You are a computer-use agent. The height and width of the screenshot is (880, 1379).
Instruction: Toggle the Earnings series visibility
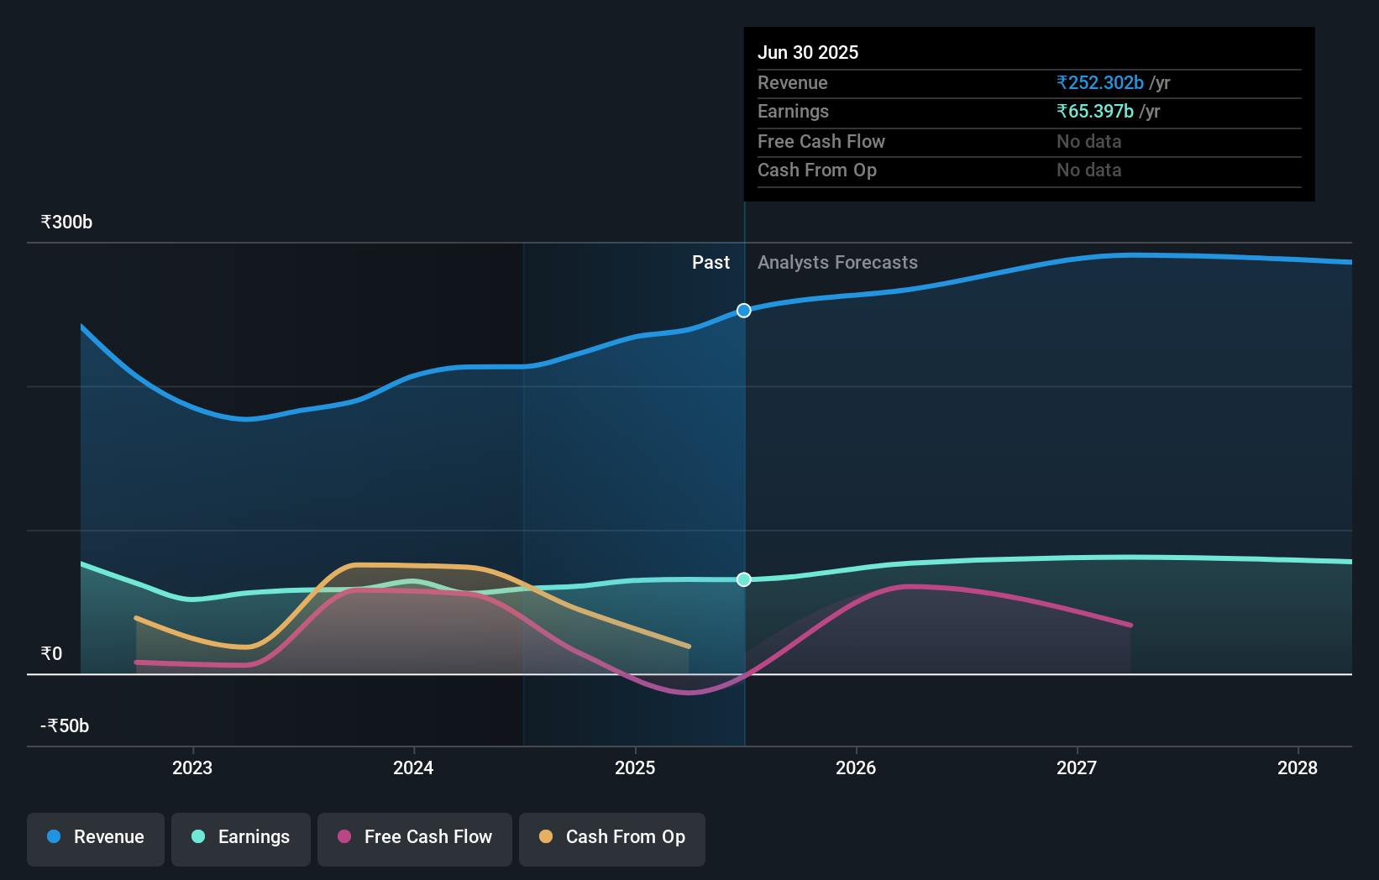(240, 837)
